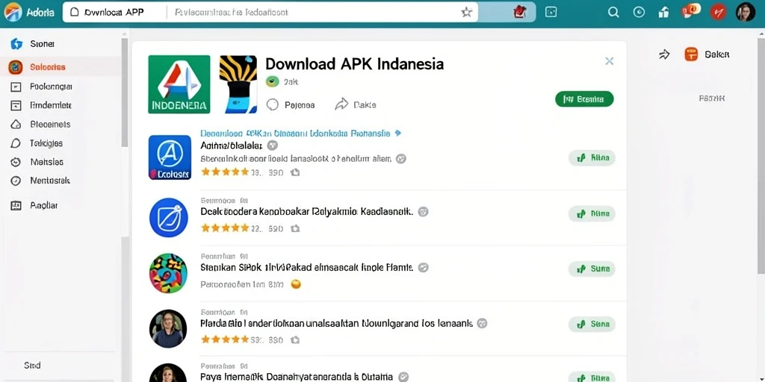Click the circular clock icon in header
Screen dimensions: 765x382
[639, 12]
